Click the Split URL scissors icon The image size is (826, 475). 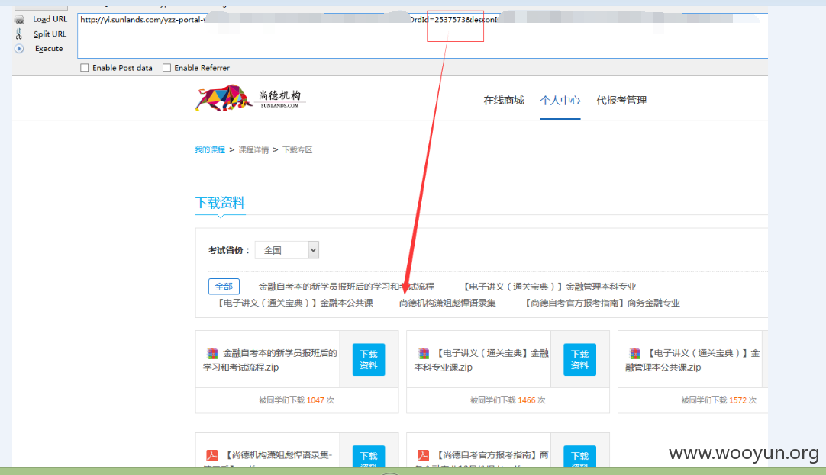pyautogui.click(x=19, y=34)
